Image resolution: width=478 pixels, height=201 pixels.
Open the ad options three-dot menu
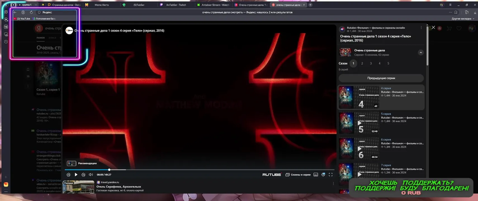coord(333,183)
